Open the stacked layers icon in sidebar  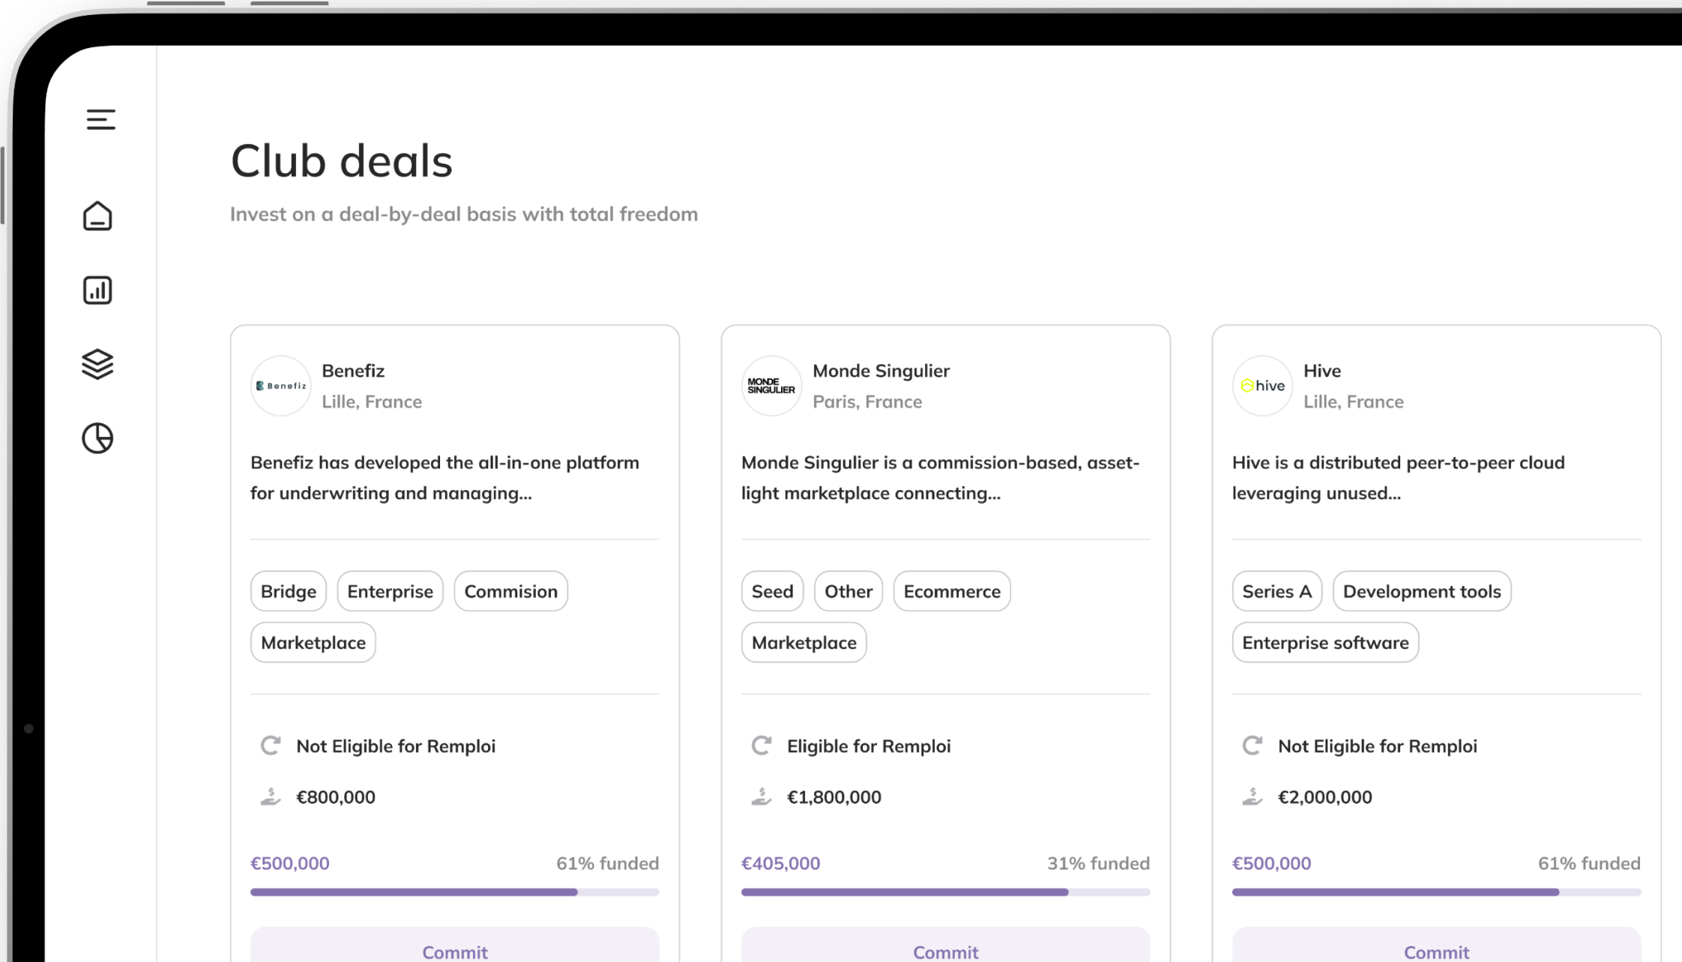tap(97, 364)
